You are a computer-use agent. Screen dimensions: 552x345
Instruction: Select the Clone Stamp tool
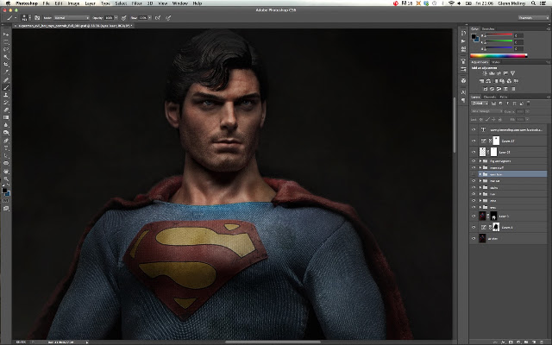(x=6, y=95)
